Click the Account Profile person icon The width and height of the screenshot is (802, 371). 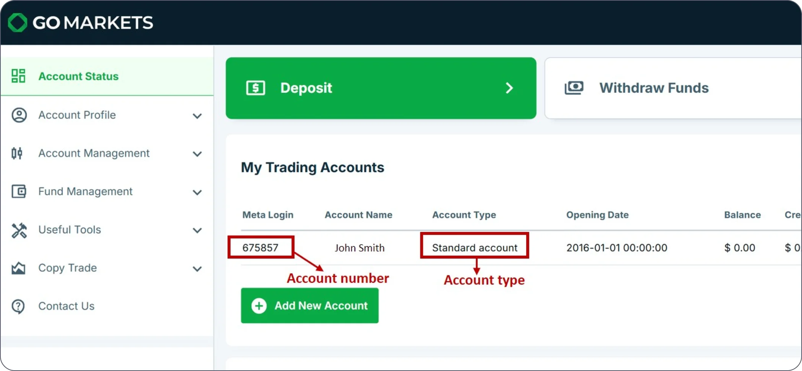click(x=19, y=115)
